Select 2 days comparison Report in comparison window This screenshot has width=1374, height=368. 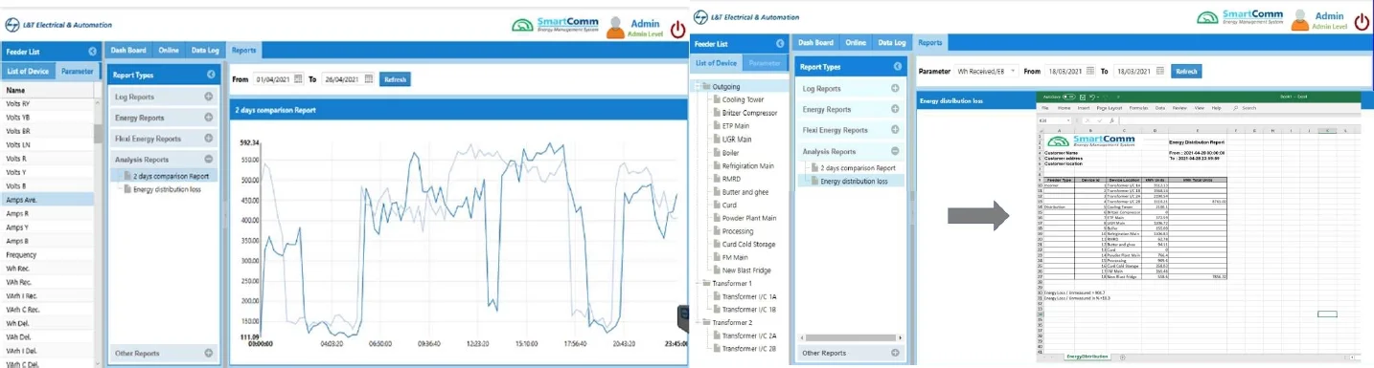coord(171,176)
